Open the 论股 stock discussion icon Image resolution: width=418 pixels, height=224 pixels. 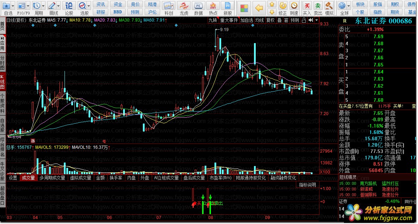coord(69,6)
